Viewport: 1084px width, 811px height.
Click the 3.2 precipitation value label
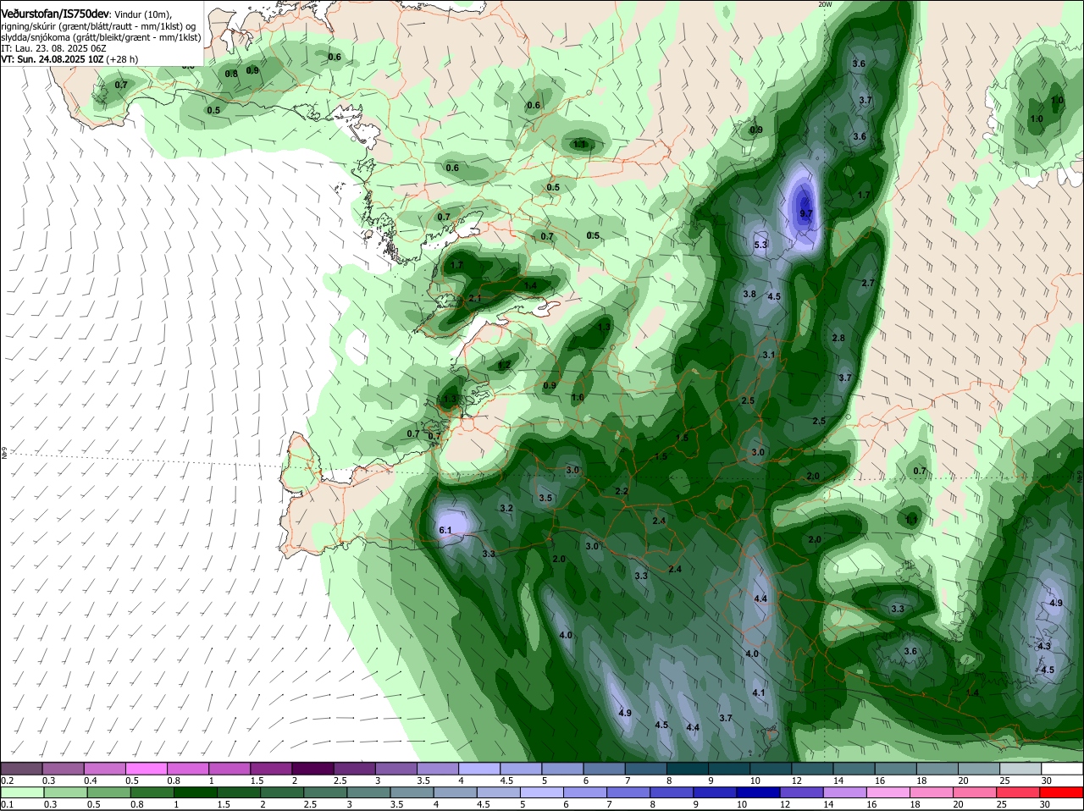point(506,508)
